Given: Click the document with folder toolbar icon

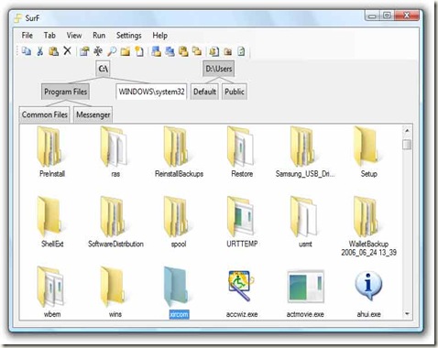Looking at the screenshot, I should (214, 51).
